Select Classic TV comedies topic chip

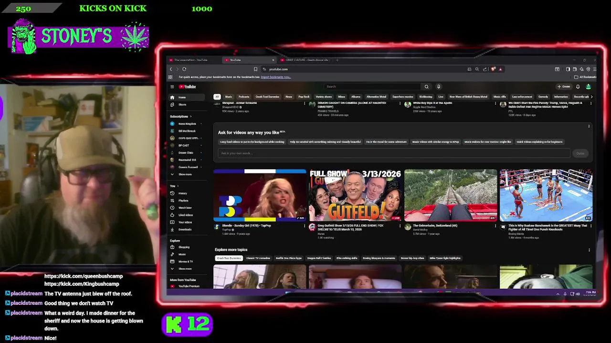tap(258, 258)
